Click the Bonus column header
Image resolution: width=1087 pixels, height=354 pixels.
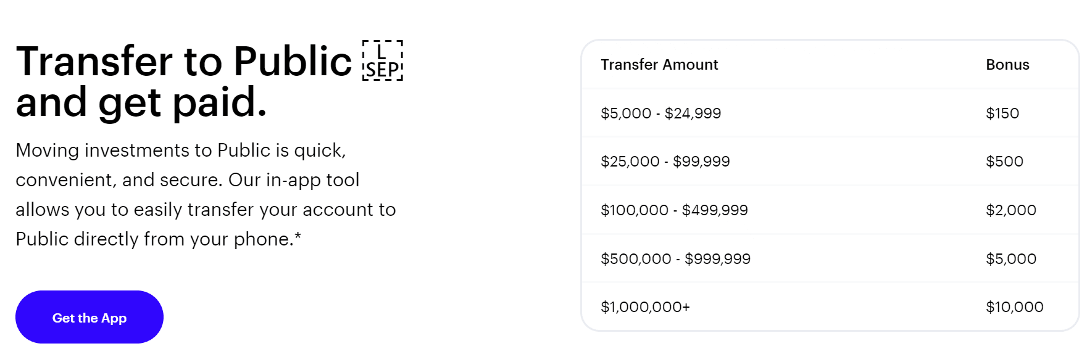tap(1007, 65)
